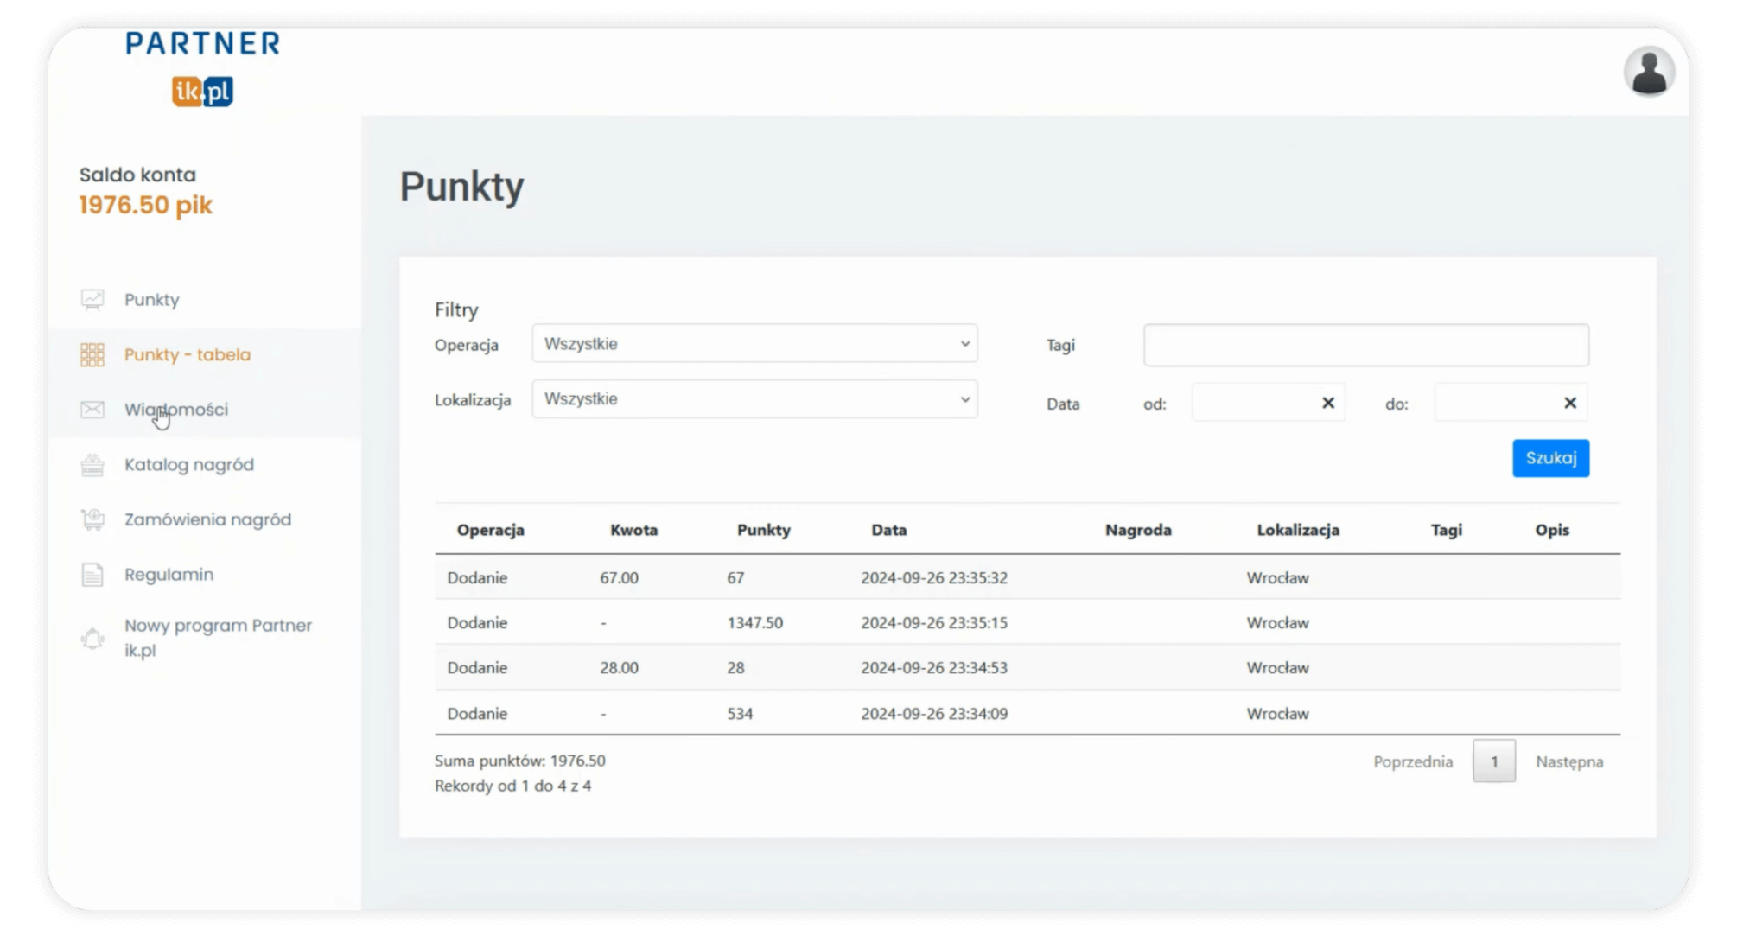1737x936 pixels.
Task: Go to Regulamin in sidebar
Action: pos(169,575)
